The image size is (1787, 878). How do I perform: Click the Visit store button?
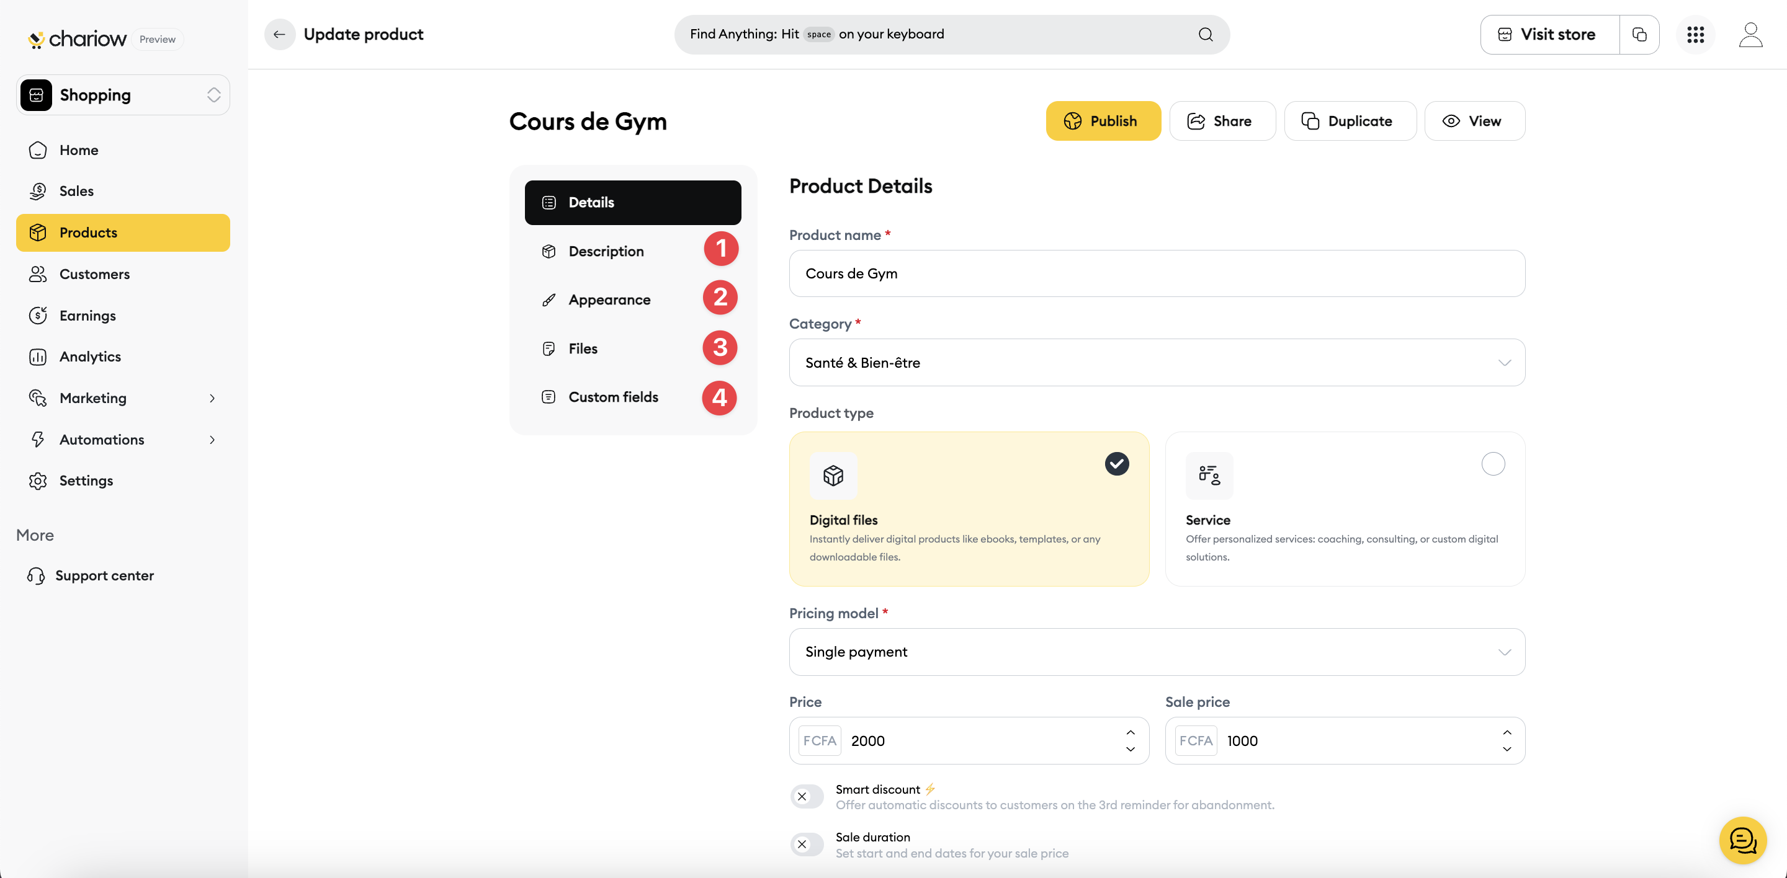tap(1550, 34)
